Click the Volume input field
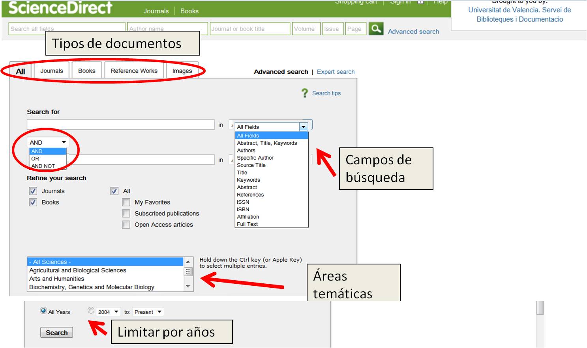The height and width of the screenshot is (348, 587). pyautogui.click(x=306, y=29)
